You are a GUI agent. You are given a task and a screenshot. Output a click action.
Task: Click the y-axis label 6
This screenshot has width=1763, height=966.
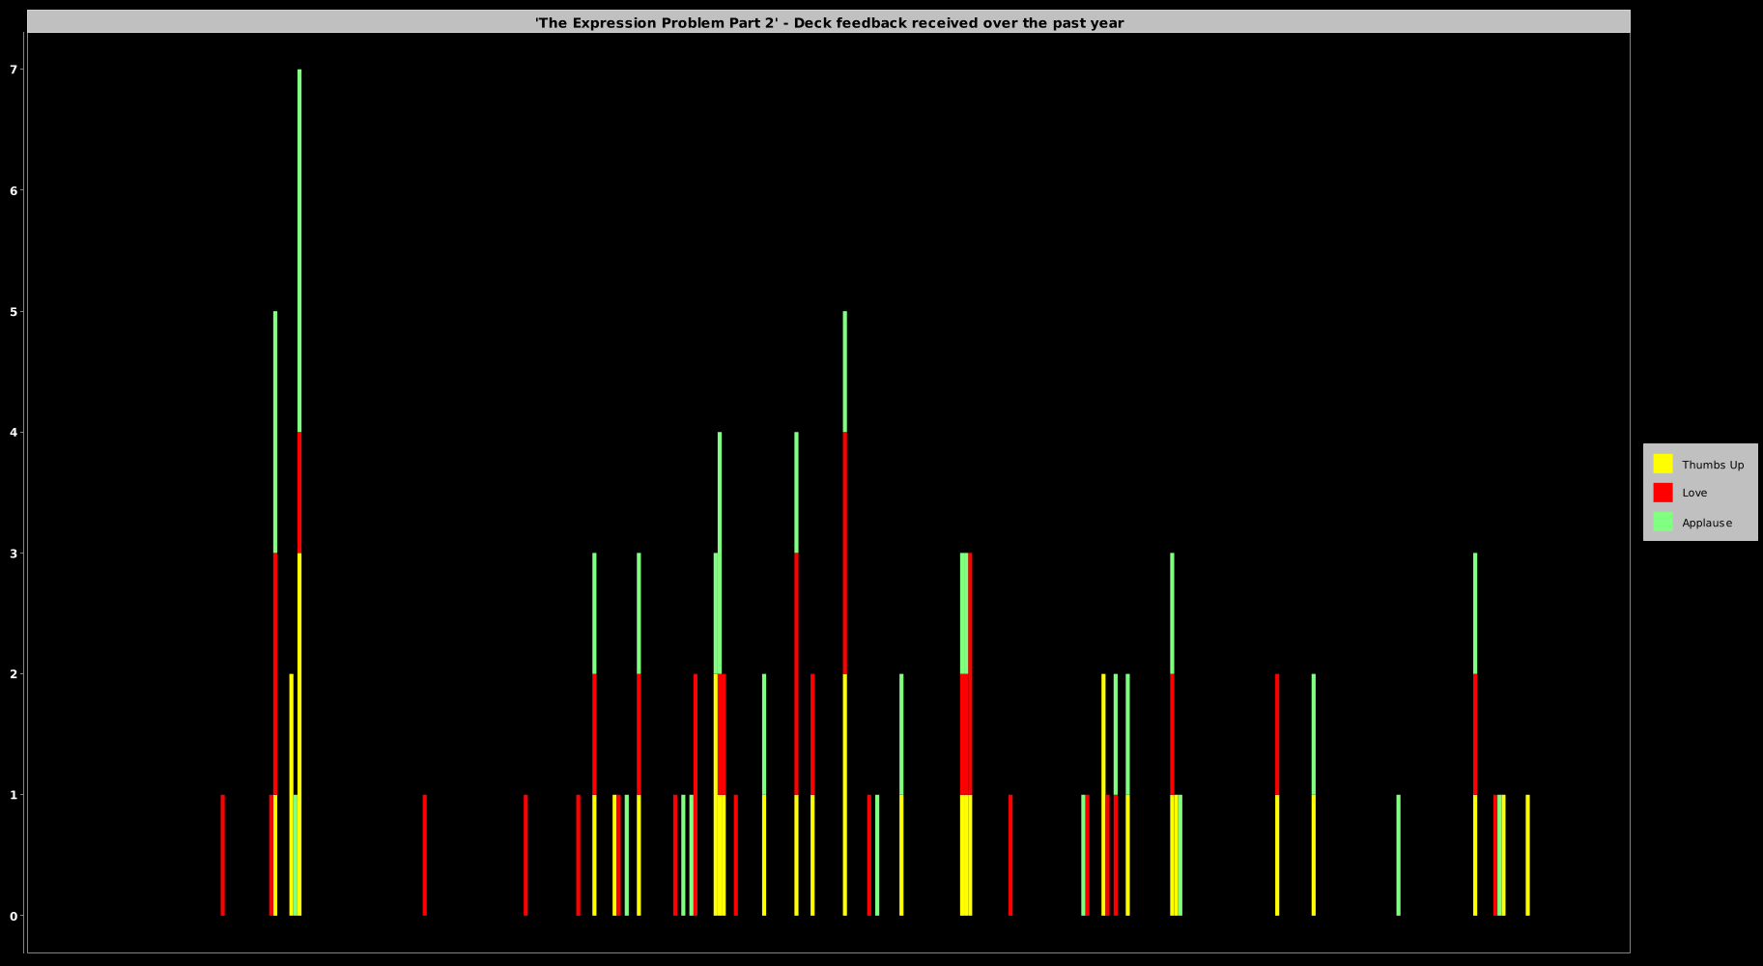click(x=14, y=190)
